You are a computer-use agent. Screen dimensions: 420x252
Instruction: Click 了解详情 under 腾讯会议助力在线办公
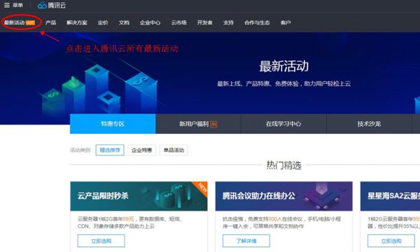[x=246, y=241]
